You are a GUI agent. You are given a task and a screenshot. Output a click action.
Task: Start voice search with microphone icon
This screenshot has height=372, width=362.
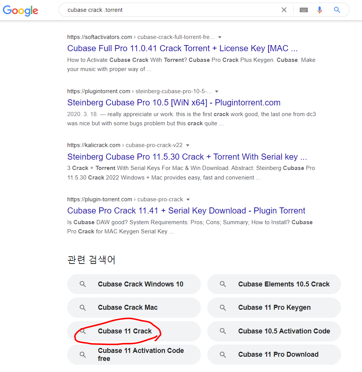320,10
